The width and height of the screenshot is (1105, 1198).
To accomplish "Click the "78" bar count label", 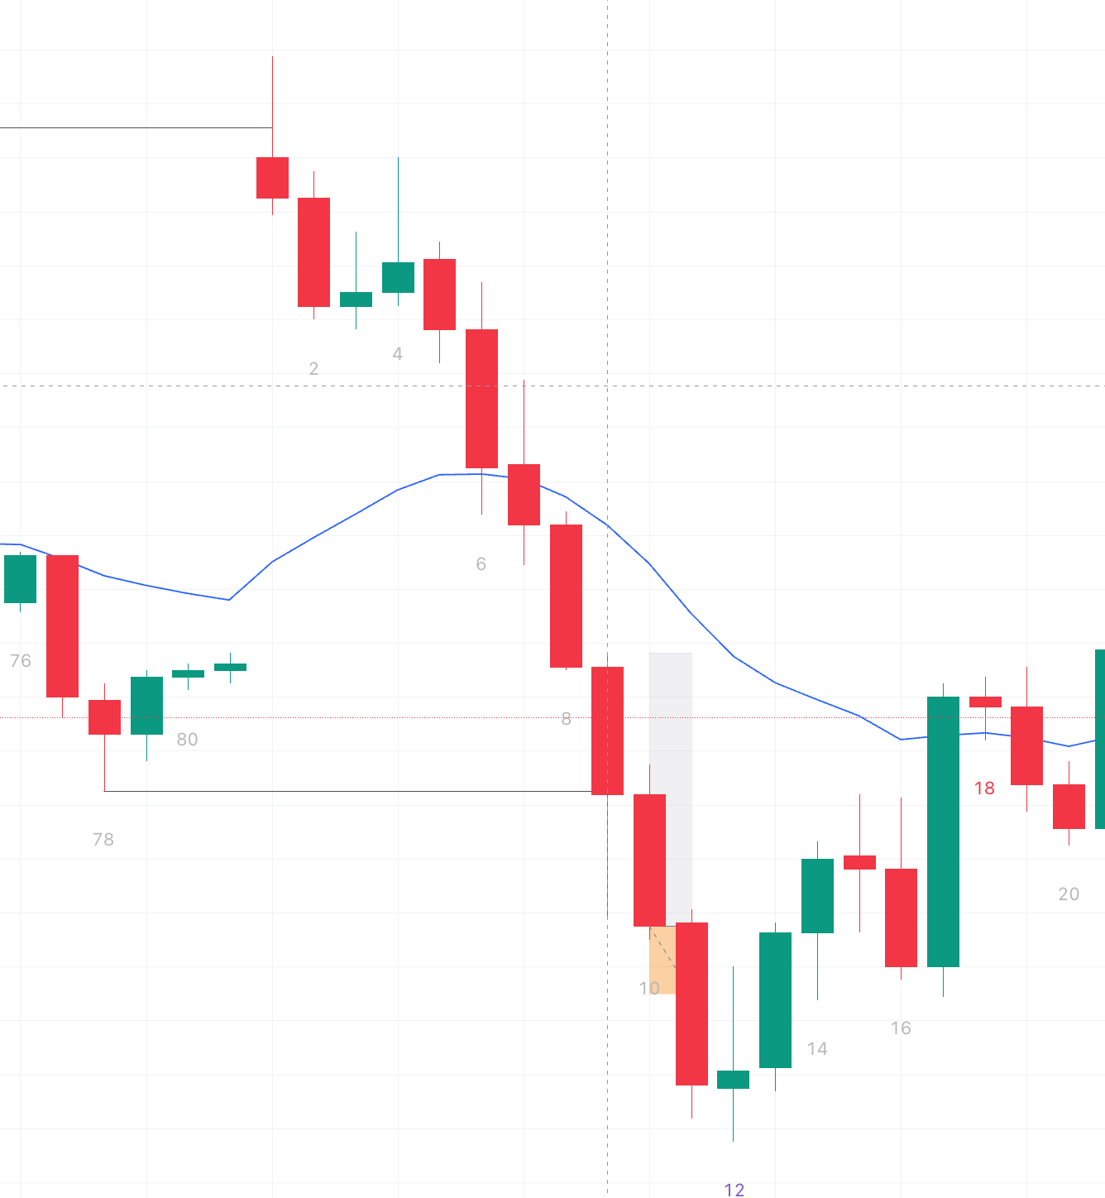I will [x=103, y=839].
